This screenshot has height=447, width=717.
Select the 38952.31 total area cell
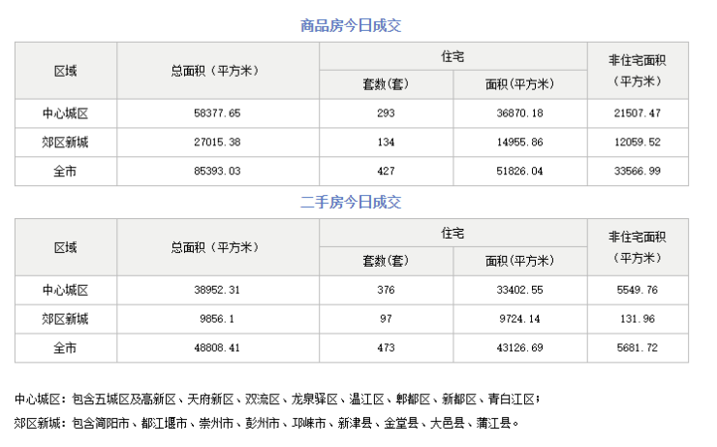click(217, 290)
